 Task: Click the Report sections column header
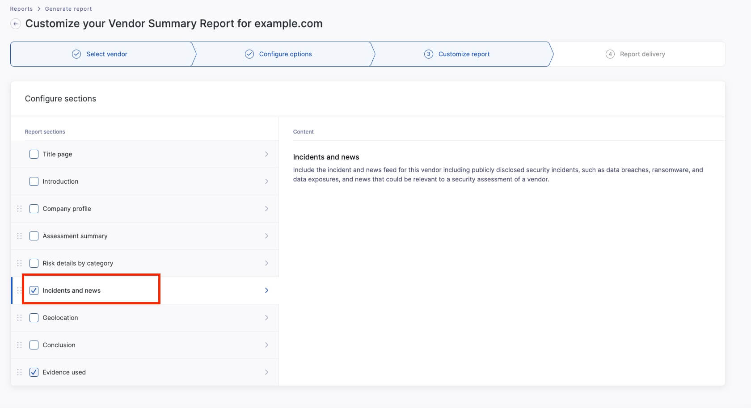coord(45,132)
